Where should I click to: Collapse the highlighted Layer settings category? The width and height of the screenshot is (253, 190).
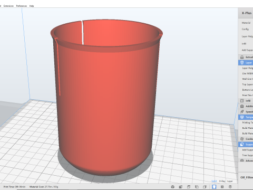point(246,63)
